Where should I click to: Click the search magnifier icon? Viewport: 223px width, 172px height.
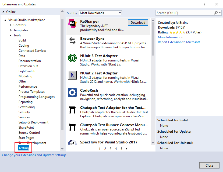216,13
